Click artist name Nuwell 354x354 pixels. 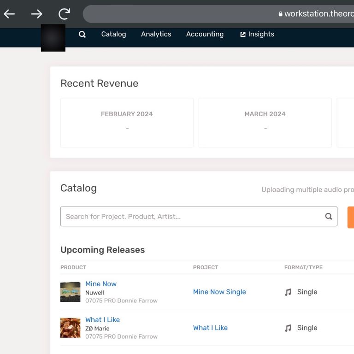click(94, 293)
